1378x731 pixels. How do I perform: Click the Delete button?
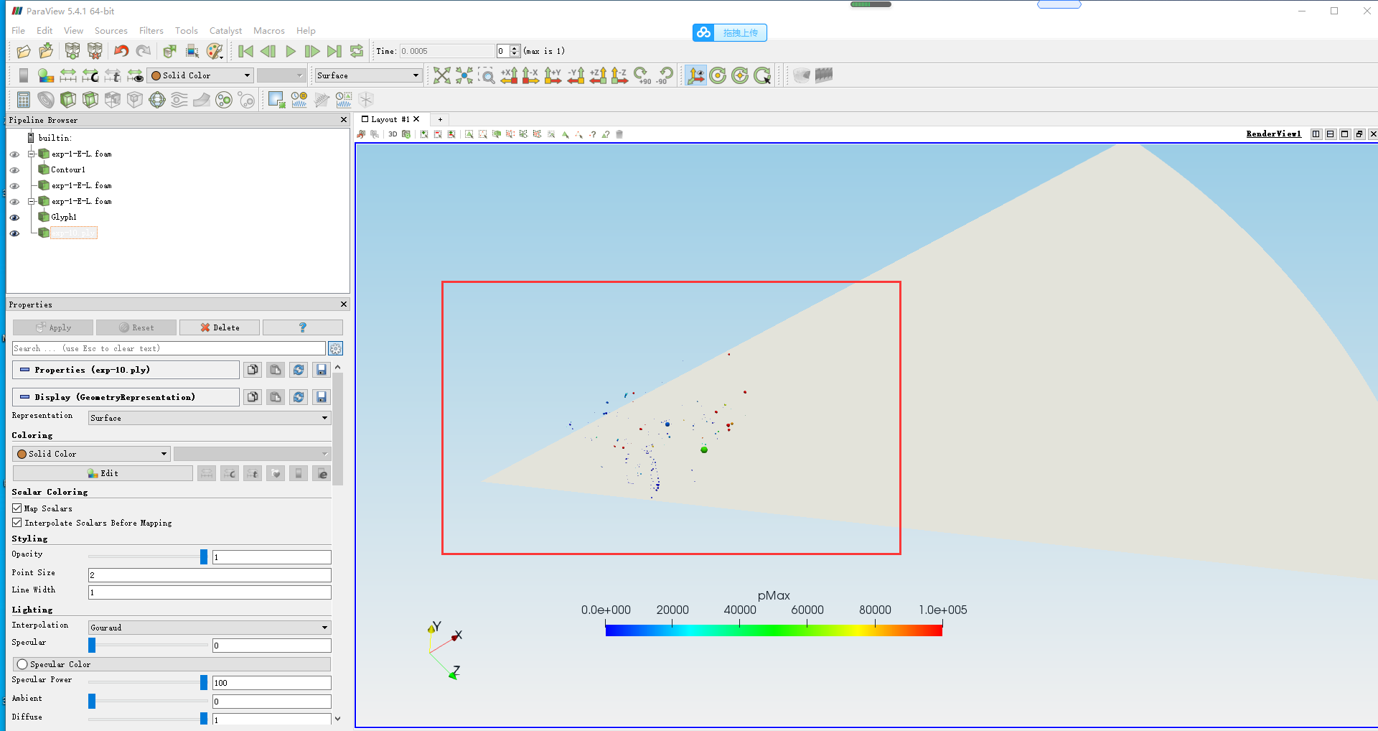click(220, 327)
